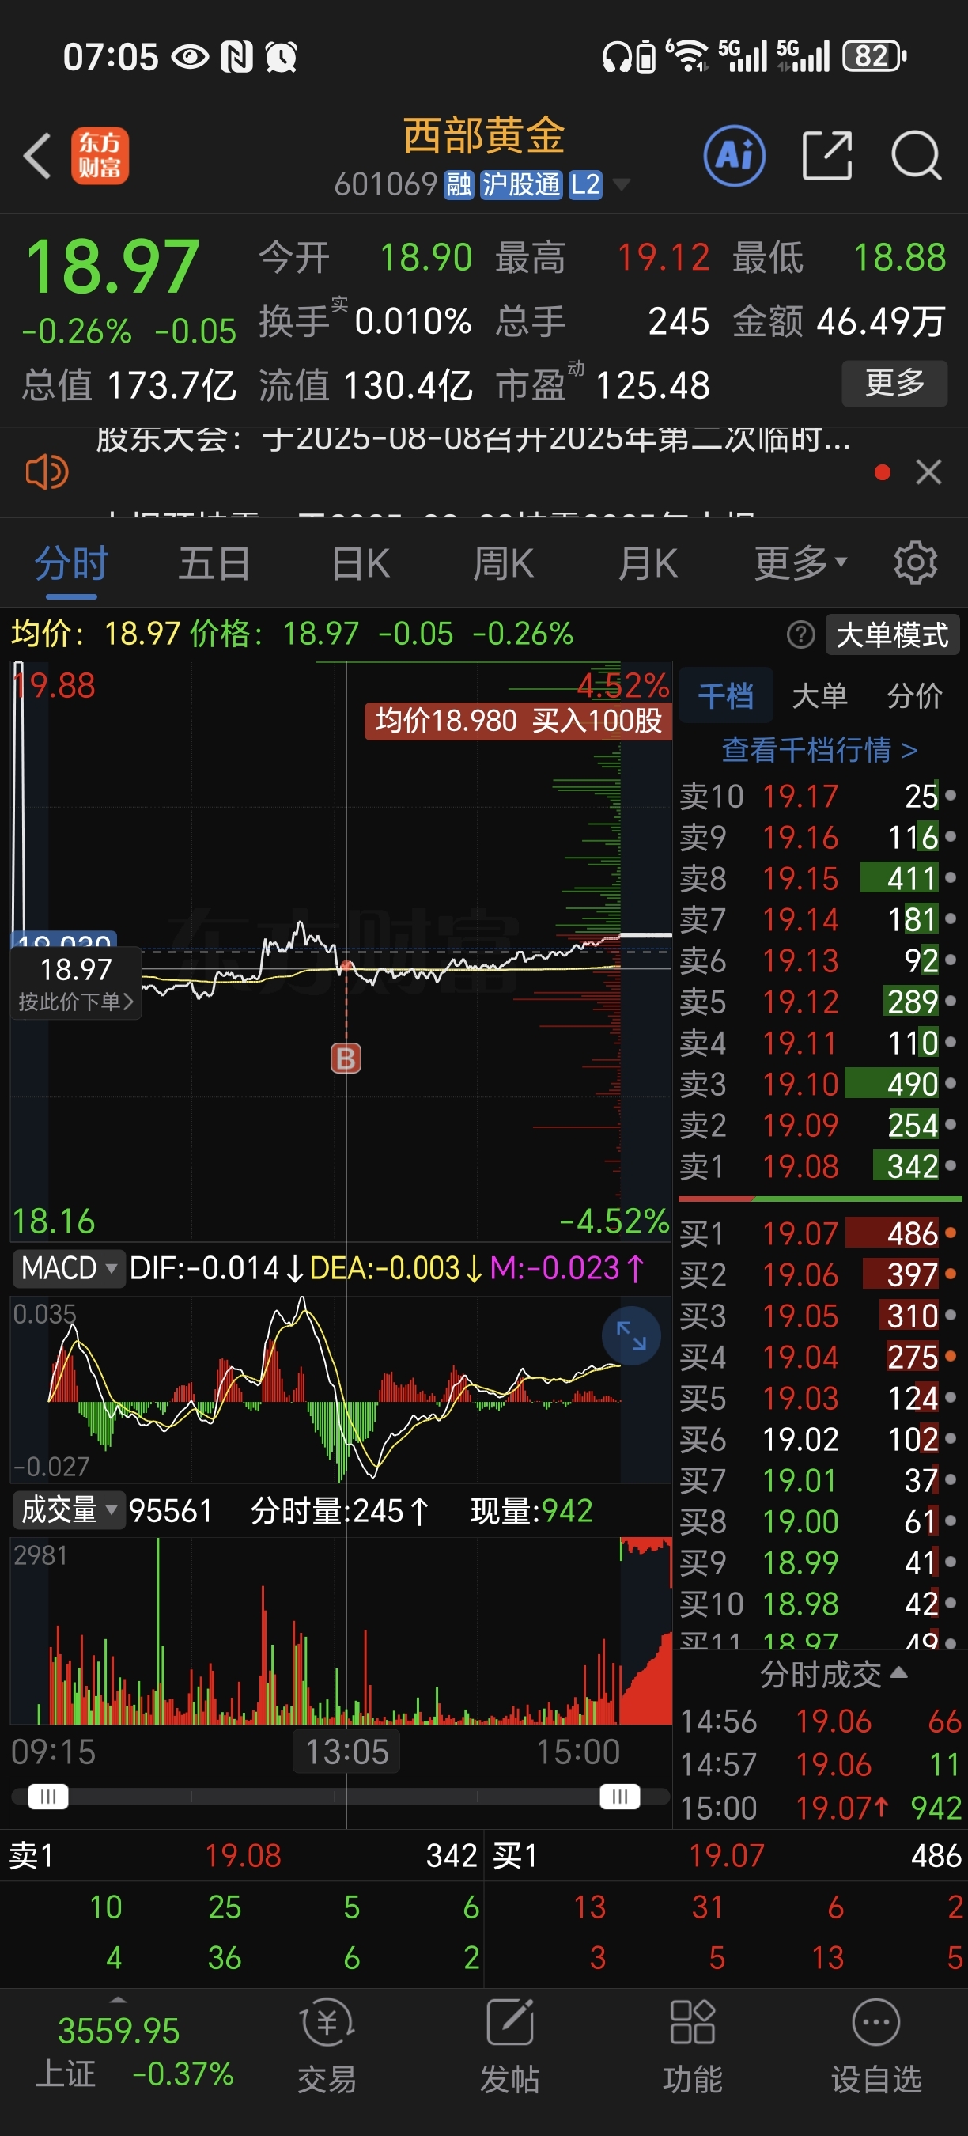Select 买1 row at 19.07 in order book
Screen dimensions: 968x2136
click(819, 1234)
